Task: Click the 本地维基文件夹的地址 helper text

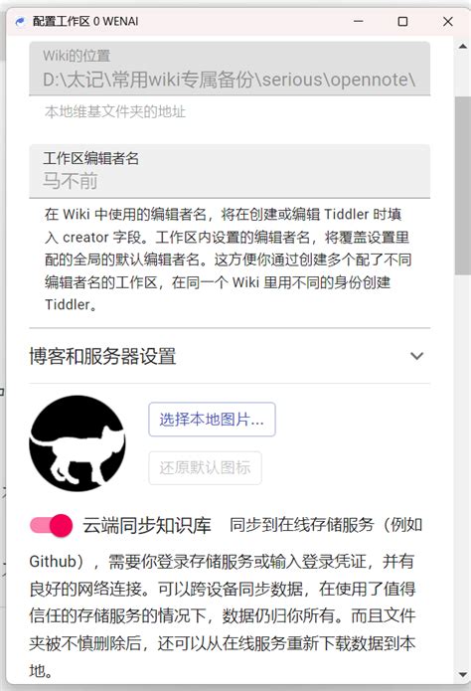Action: coord(115,112)
